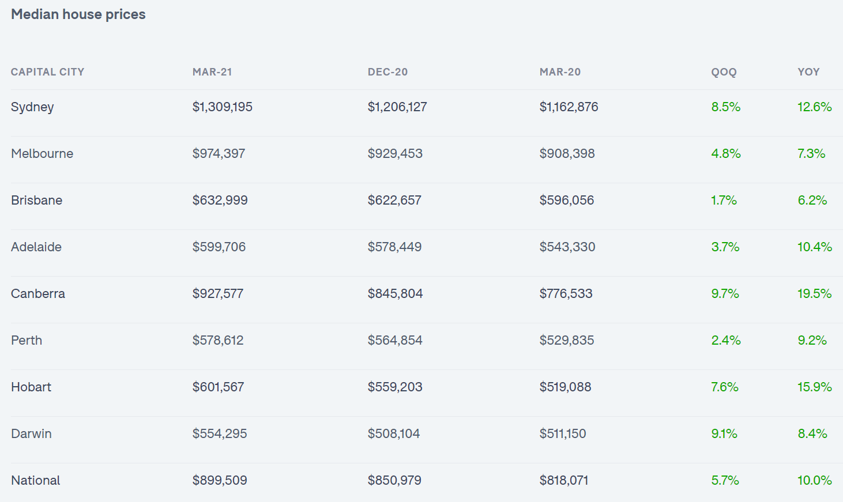Click Hobart's DEC-20 price $559,203
The image size is (843, 502).
point(395,387)
